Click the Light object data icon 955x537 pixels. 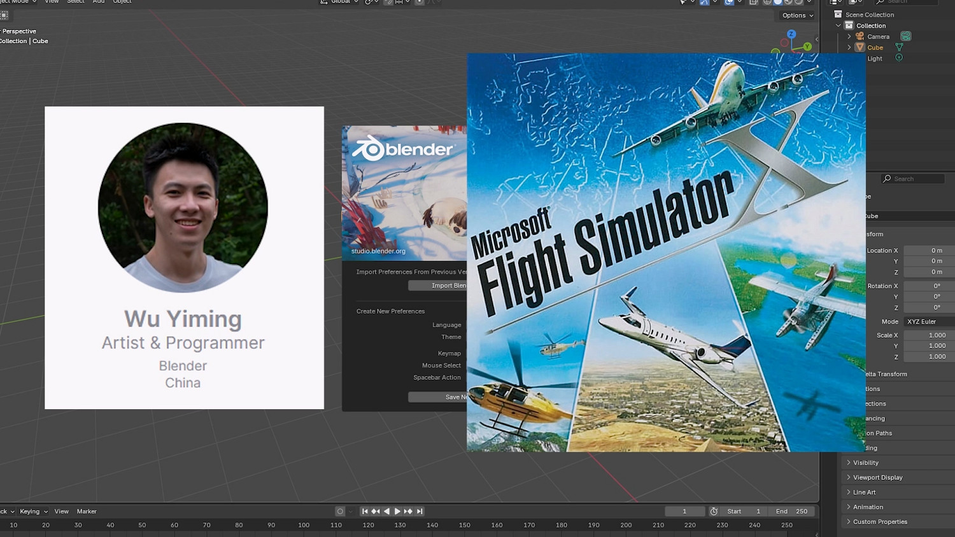tap(899, 58)
